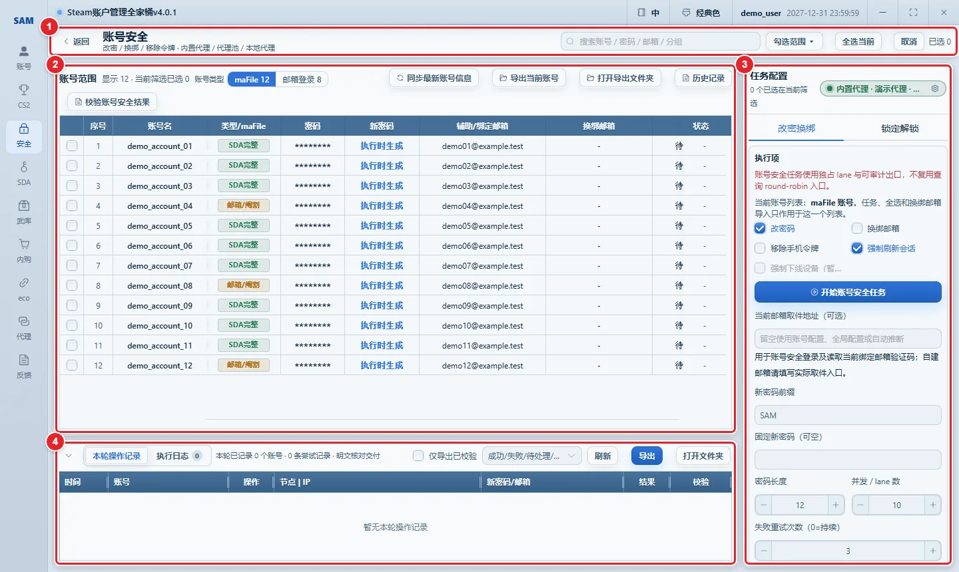Increase 密码长度 with the plus stepper

835,505
